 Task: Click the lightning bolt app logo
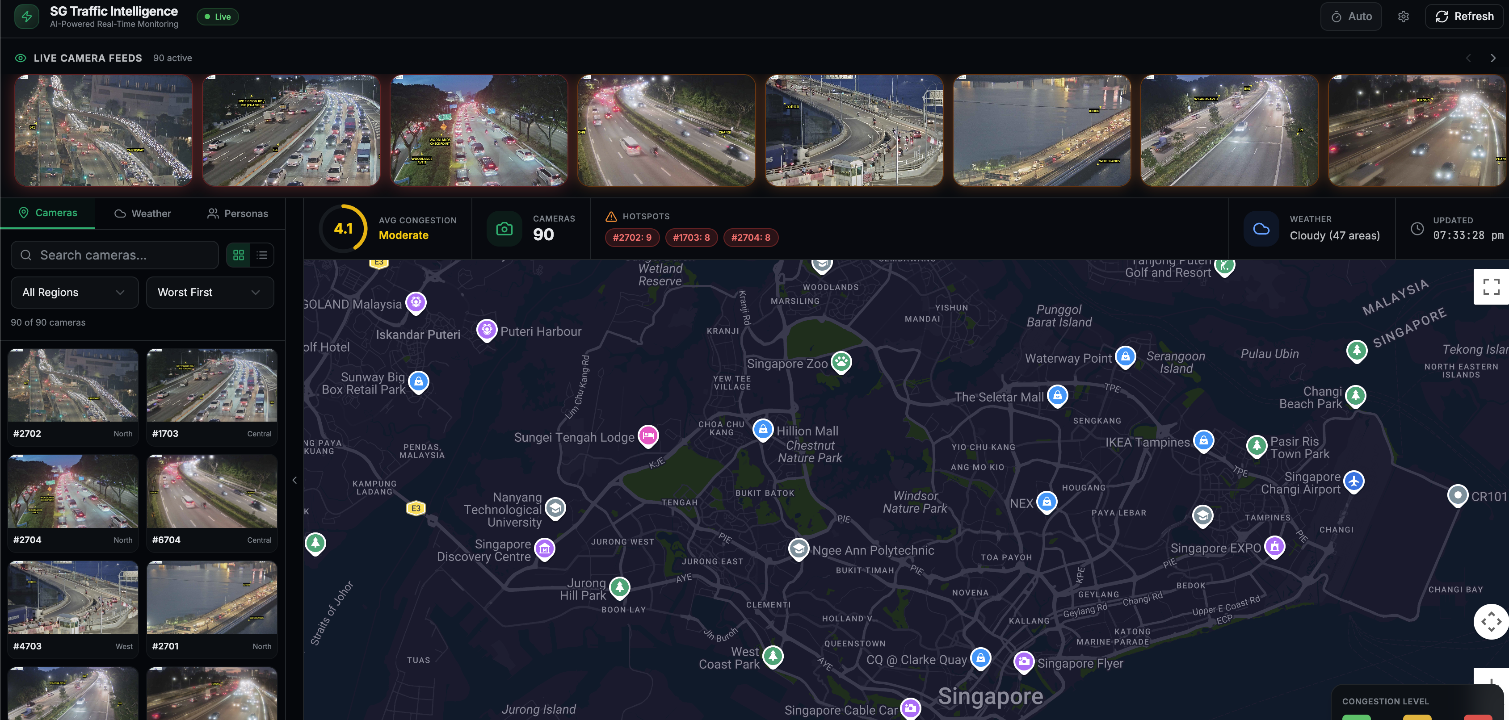[x=27, y=17]
